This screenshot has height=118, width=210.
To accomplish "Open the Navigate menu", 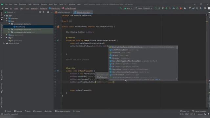I will (22, 4).
